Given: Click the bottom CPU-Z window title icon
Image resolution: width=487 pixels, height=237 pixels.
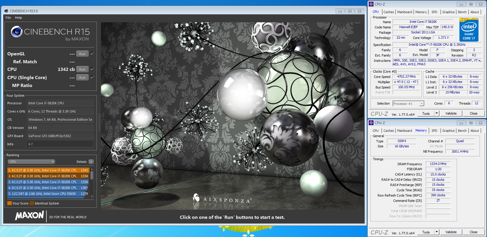Looking at the screenshot, I should coord(371,123).
